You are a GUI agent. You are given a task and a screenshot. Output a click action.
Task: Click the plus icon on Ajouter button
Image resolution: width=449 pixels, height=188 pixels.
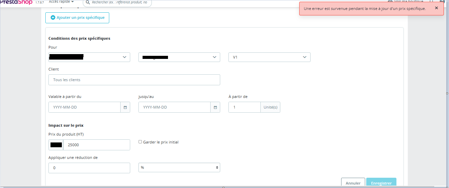(x=53, y=17)
